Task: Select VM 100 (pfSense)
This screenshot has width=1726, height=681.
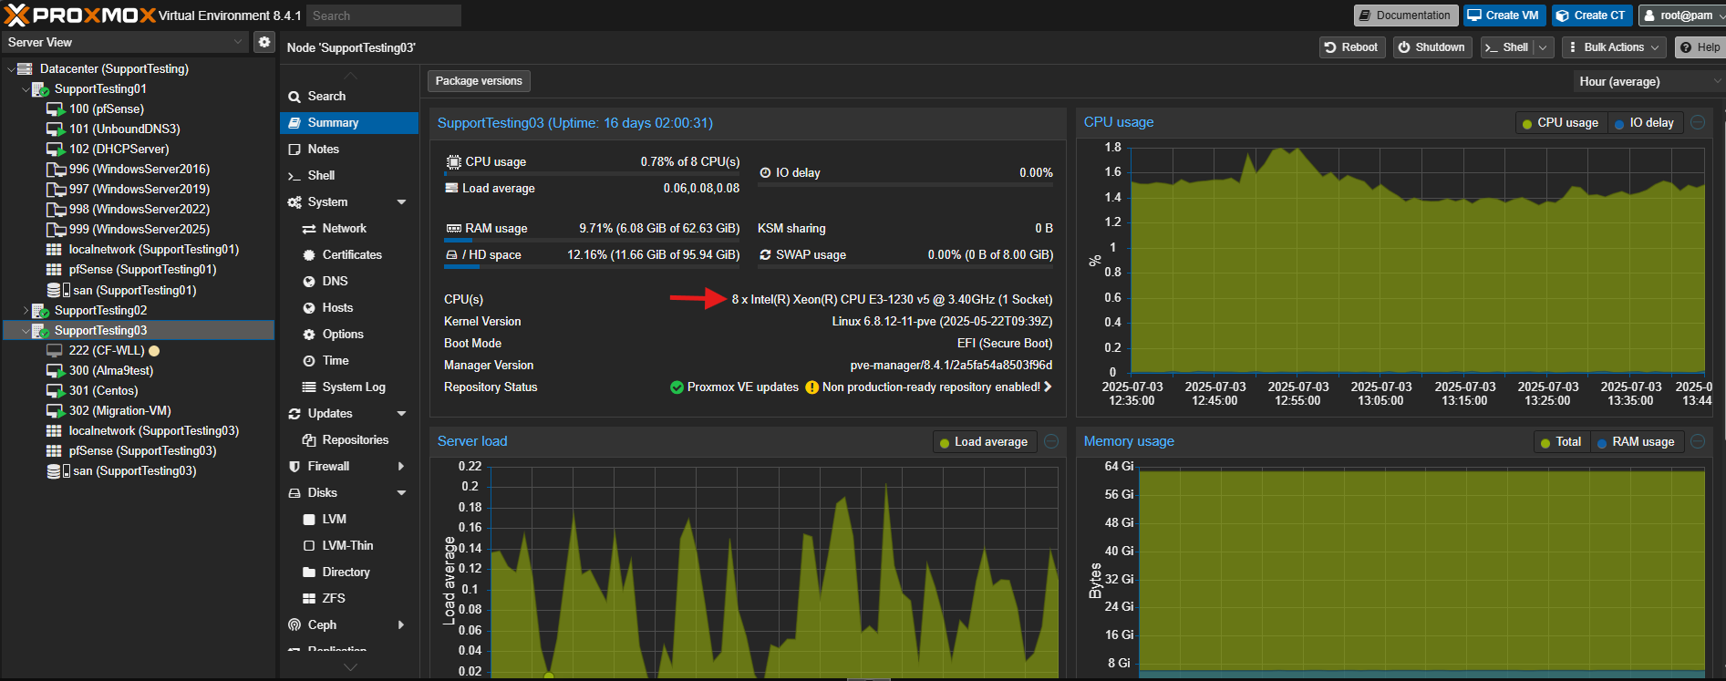Action: pos(107,108)
